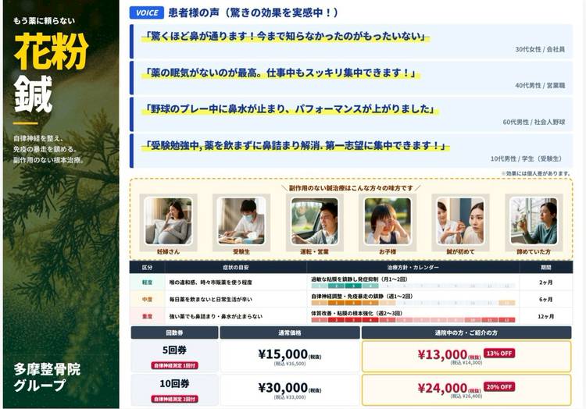Click the pregnant woman (妊婦さん) photo
The image size is (586, 409).
coord(167,220)
